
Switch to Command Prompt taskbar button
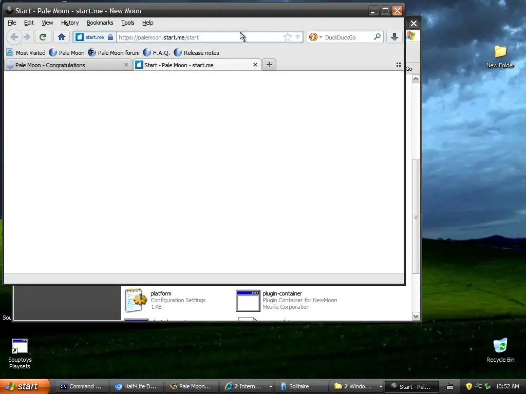(81, 386)
